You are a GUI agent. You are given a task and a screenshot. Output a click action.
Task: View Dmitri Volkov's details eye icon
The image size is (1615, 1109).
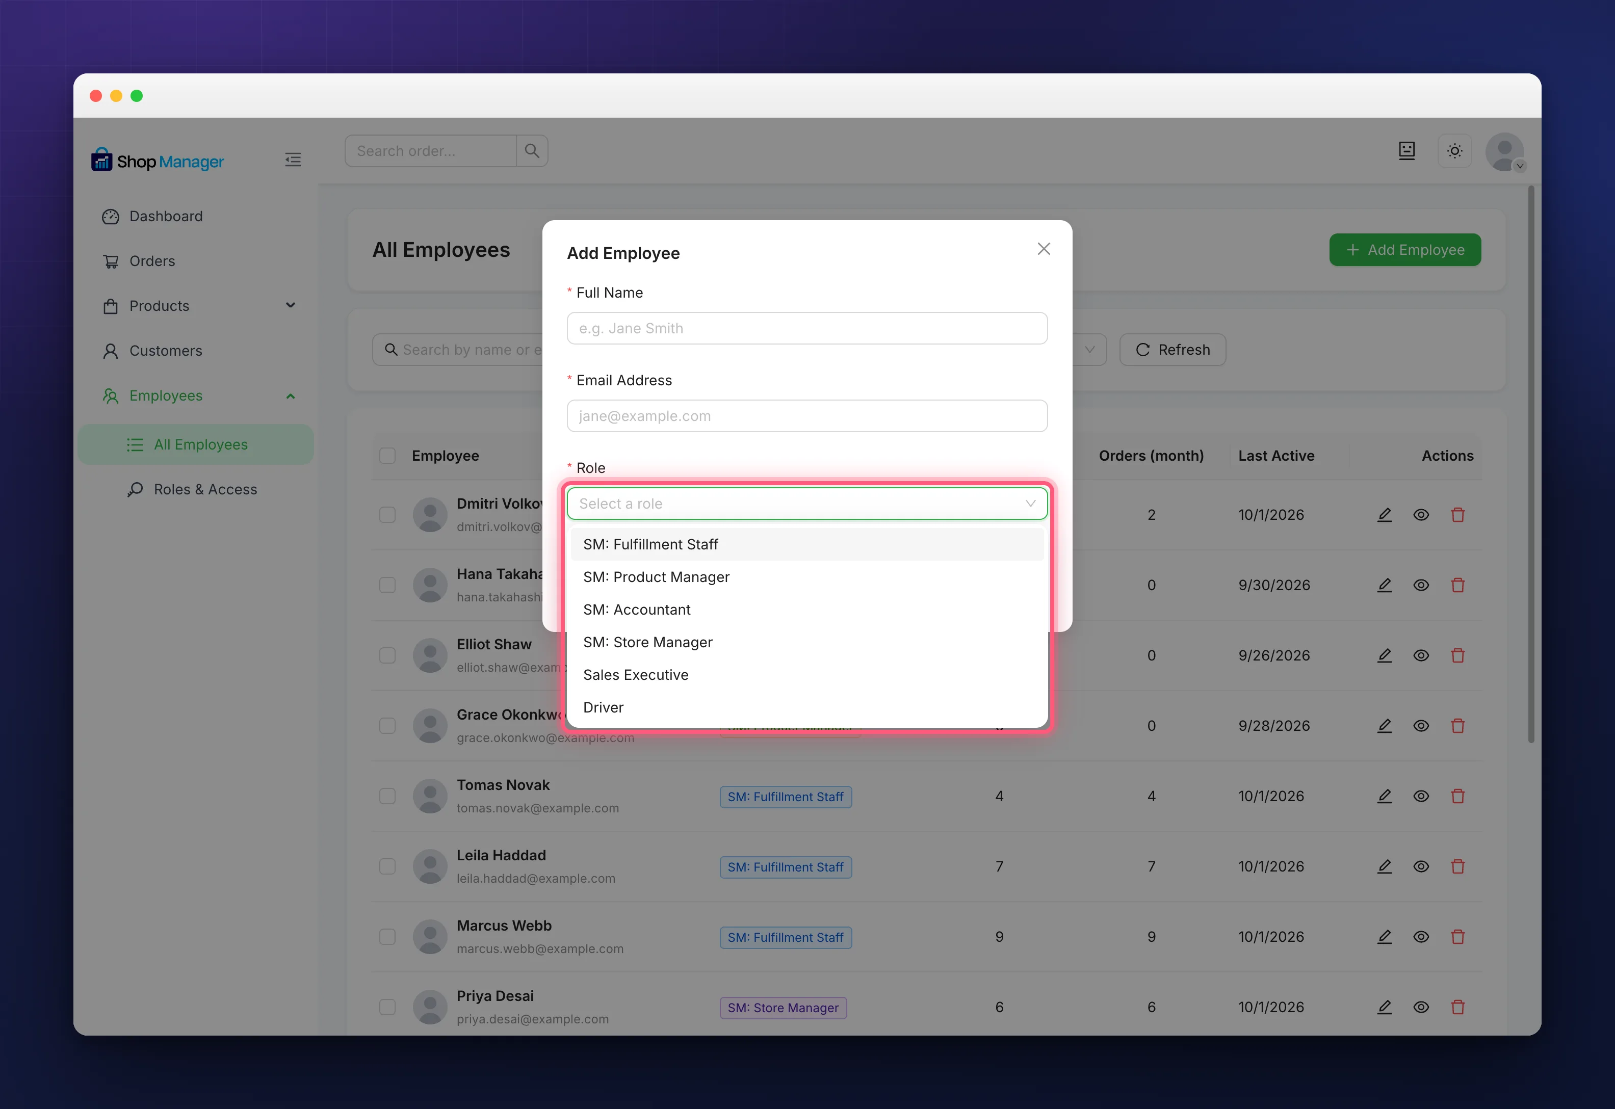tap(1421, 515)
